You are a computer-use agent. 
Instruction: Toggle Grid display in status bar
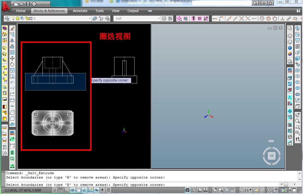60,190
